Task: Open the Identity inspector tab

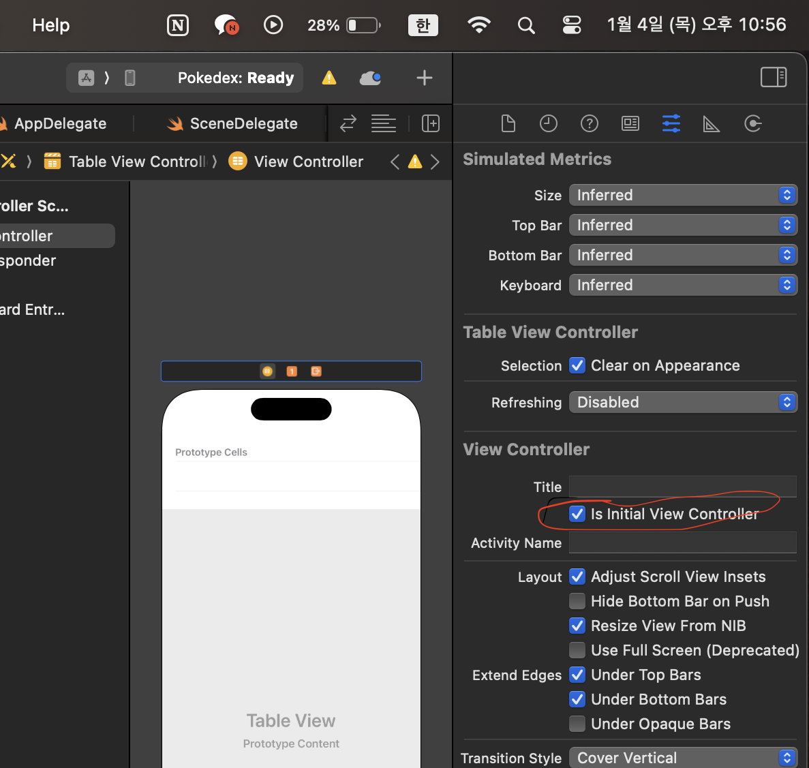Action: pos(630,124)
